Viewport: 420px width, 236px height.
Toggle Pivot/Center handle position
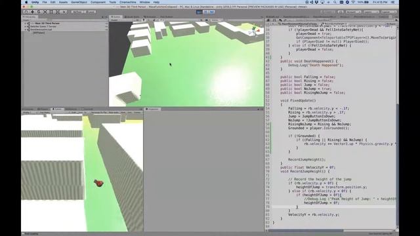pyautogui.click(x=77, y=12)
